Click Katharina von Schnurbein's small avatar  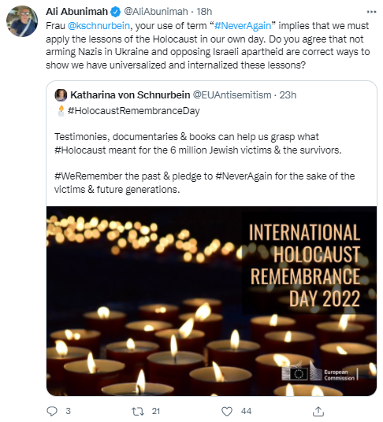61,95
